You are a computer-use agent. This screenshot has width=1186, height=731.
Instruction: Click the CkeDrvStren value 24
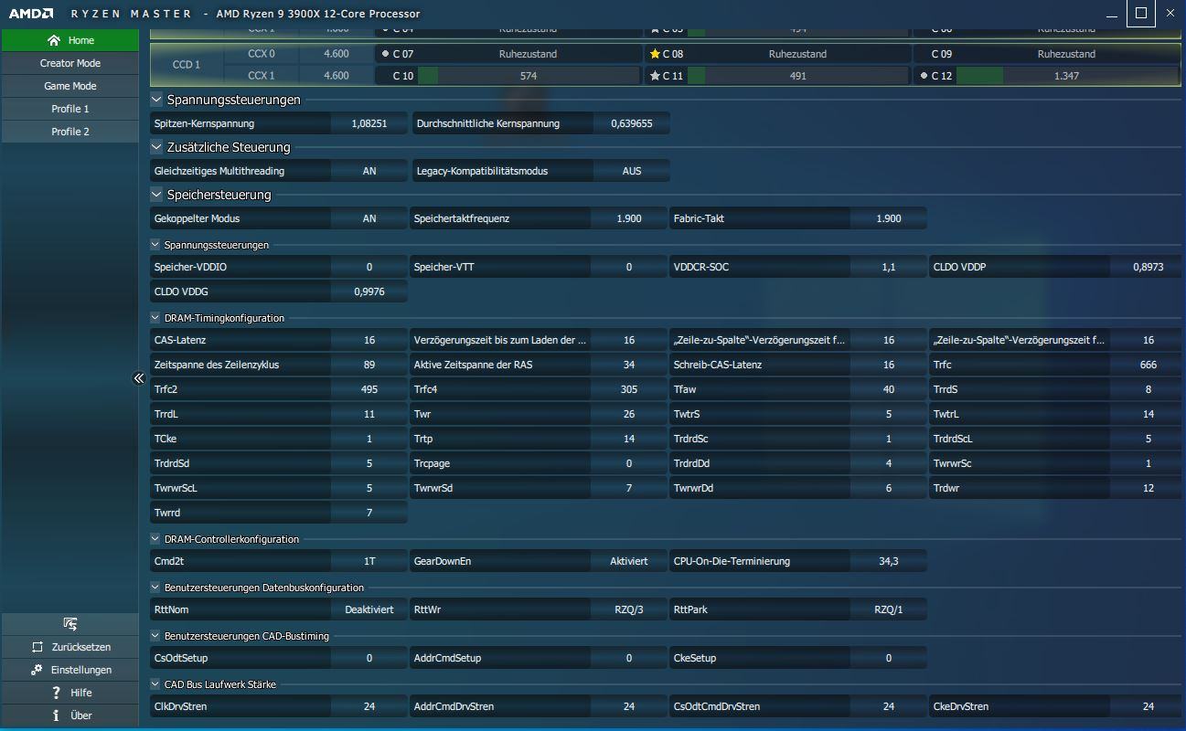pos(1149,706)
